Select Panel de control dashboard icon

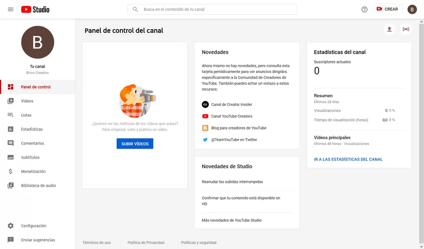[x=11, y=87]
